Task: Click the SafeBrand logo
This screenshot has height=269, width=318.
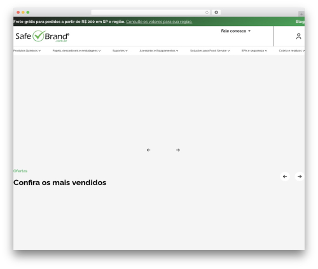Action: [x=43, y=36]
